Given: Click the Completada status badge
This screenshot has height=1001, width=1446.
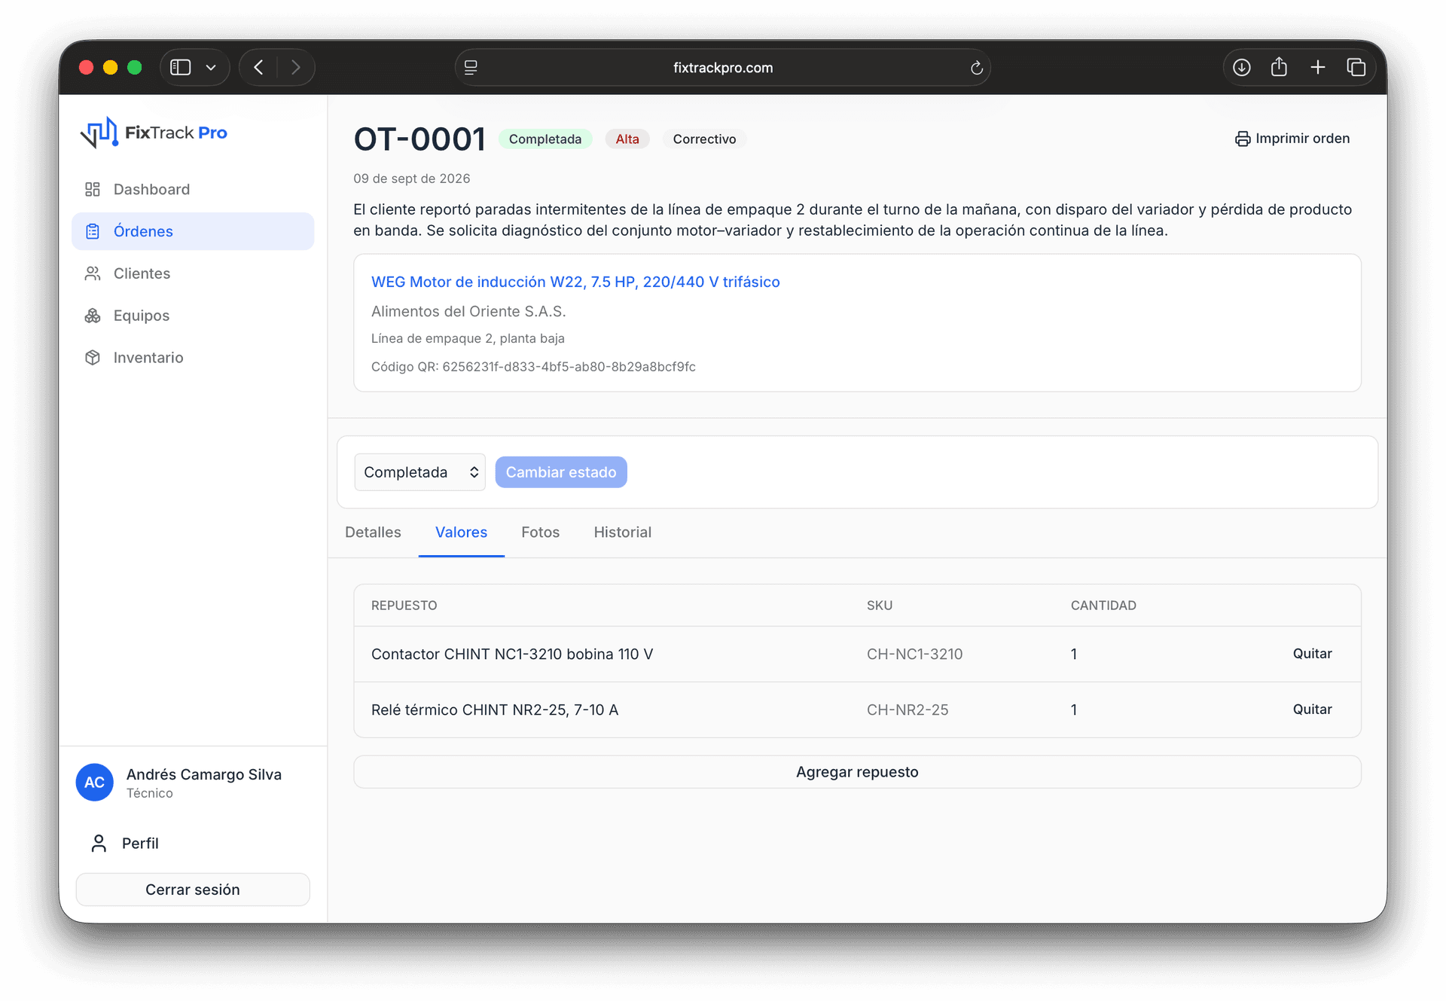Looking at the screenshot, I should point(545,139).
